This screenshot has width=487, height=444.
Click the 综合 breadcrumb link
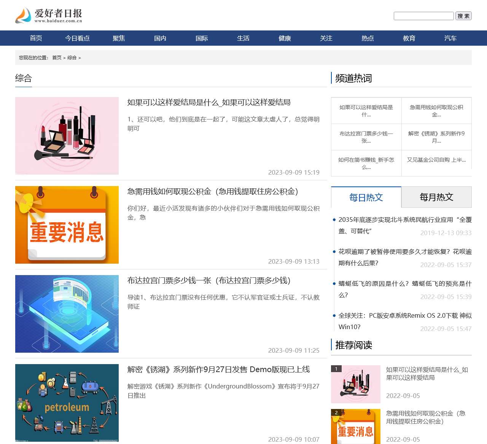click(x=73, y=57)
